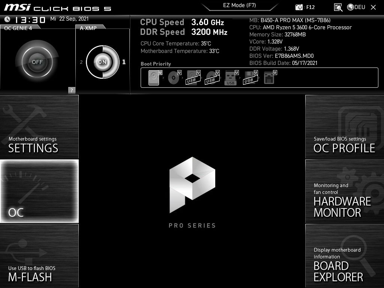Open the SETTINGS motherboard menu

(39, 127)
